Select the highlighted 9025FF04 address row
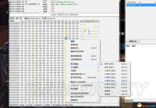This screenshot has height=108, width=156. 141,5
